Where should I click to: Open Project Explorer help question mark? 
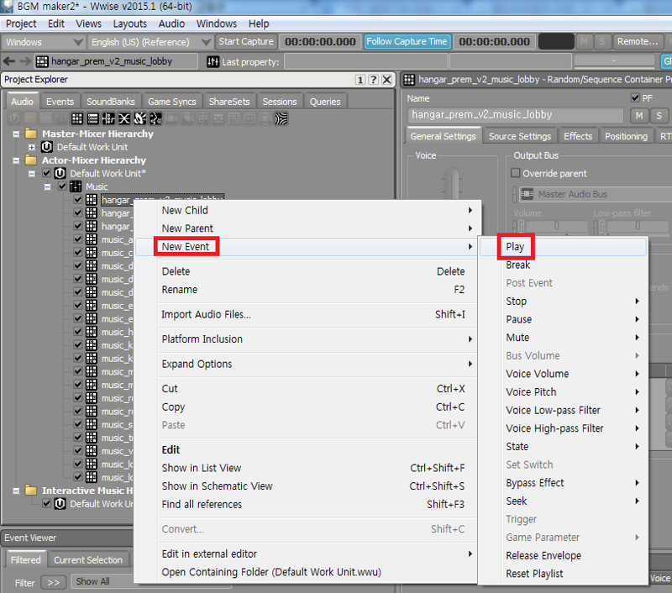(373, 80)
